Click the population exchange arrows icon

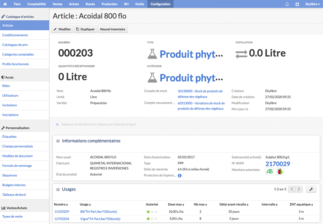pyautogui.click(x=241, y=54)
